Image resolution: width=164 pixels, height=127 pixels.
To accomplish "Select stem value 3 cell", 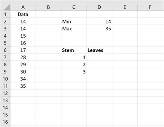I will [x=74, y=72].
